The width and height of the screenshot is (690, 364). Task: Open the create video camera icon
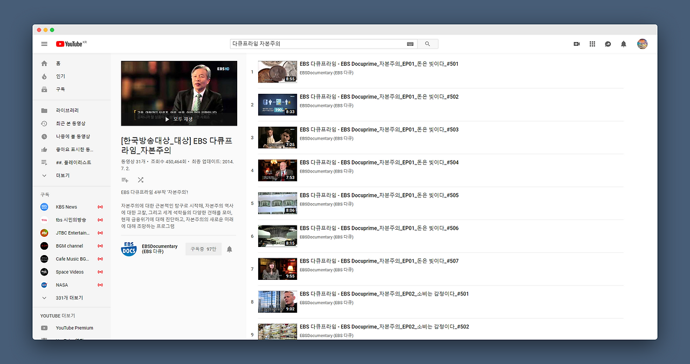(x=577, y=44)
